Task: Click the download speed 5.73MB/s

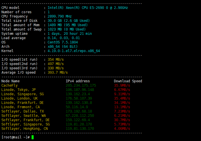Action: pyautogui.click(x=122, y=124)
